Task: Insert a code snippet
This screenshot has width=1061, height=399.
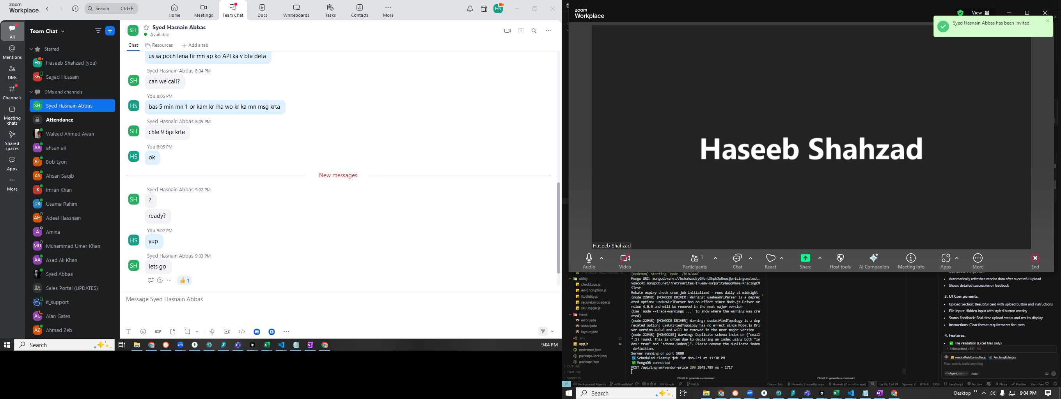Action: click(x=242, y=332)
